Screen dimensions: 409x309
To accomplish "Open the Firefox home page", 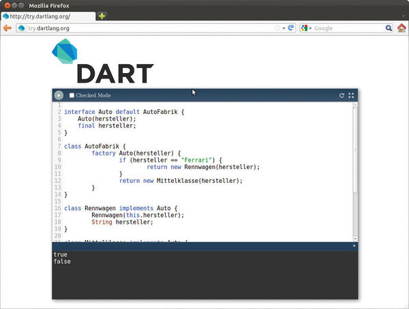I will coord(402,28).
